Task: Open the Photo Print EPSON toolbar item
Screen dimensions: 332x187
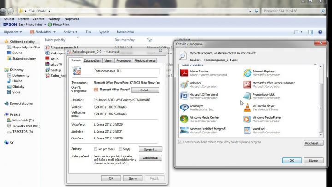Action: point(59,24)
